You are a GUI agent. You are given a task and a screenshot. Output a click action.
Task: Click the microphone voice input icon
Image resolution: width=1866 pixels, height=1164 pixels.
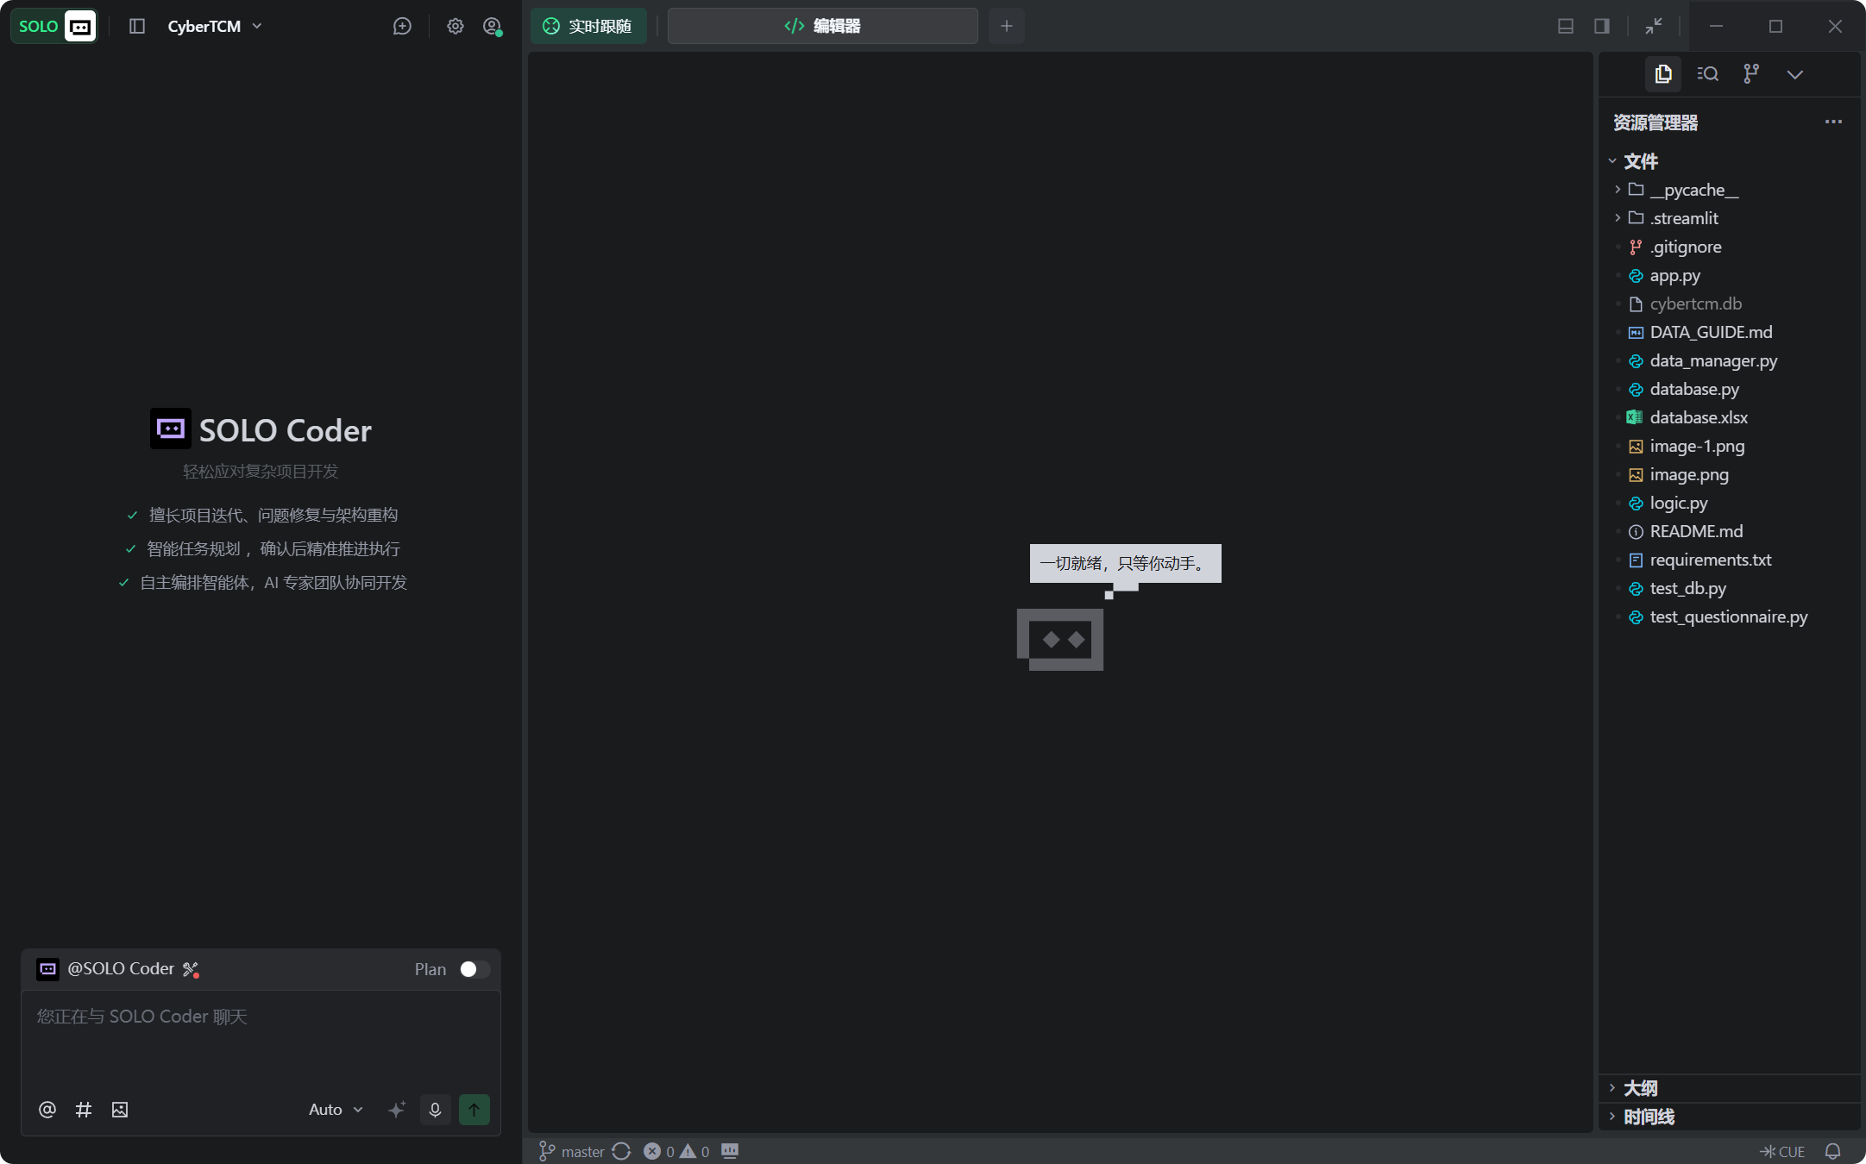435,1110
